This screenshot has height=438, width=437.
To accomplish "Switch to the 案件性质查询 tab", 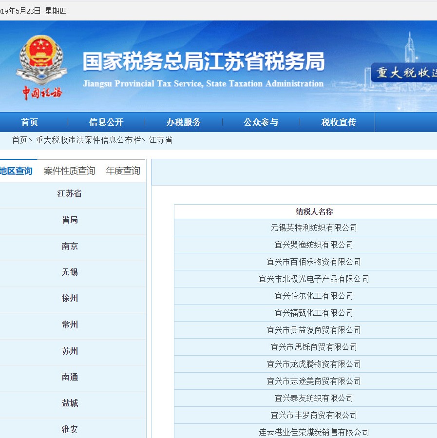I will click(69, 171).
